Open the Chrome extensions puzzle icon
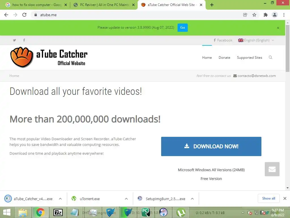 pos(265,15)
